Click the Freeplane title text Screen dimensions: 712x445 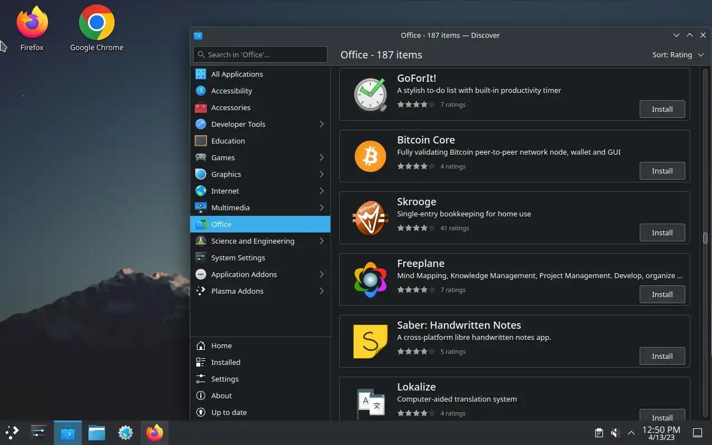click(x=421, y=263)
